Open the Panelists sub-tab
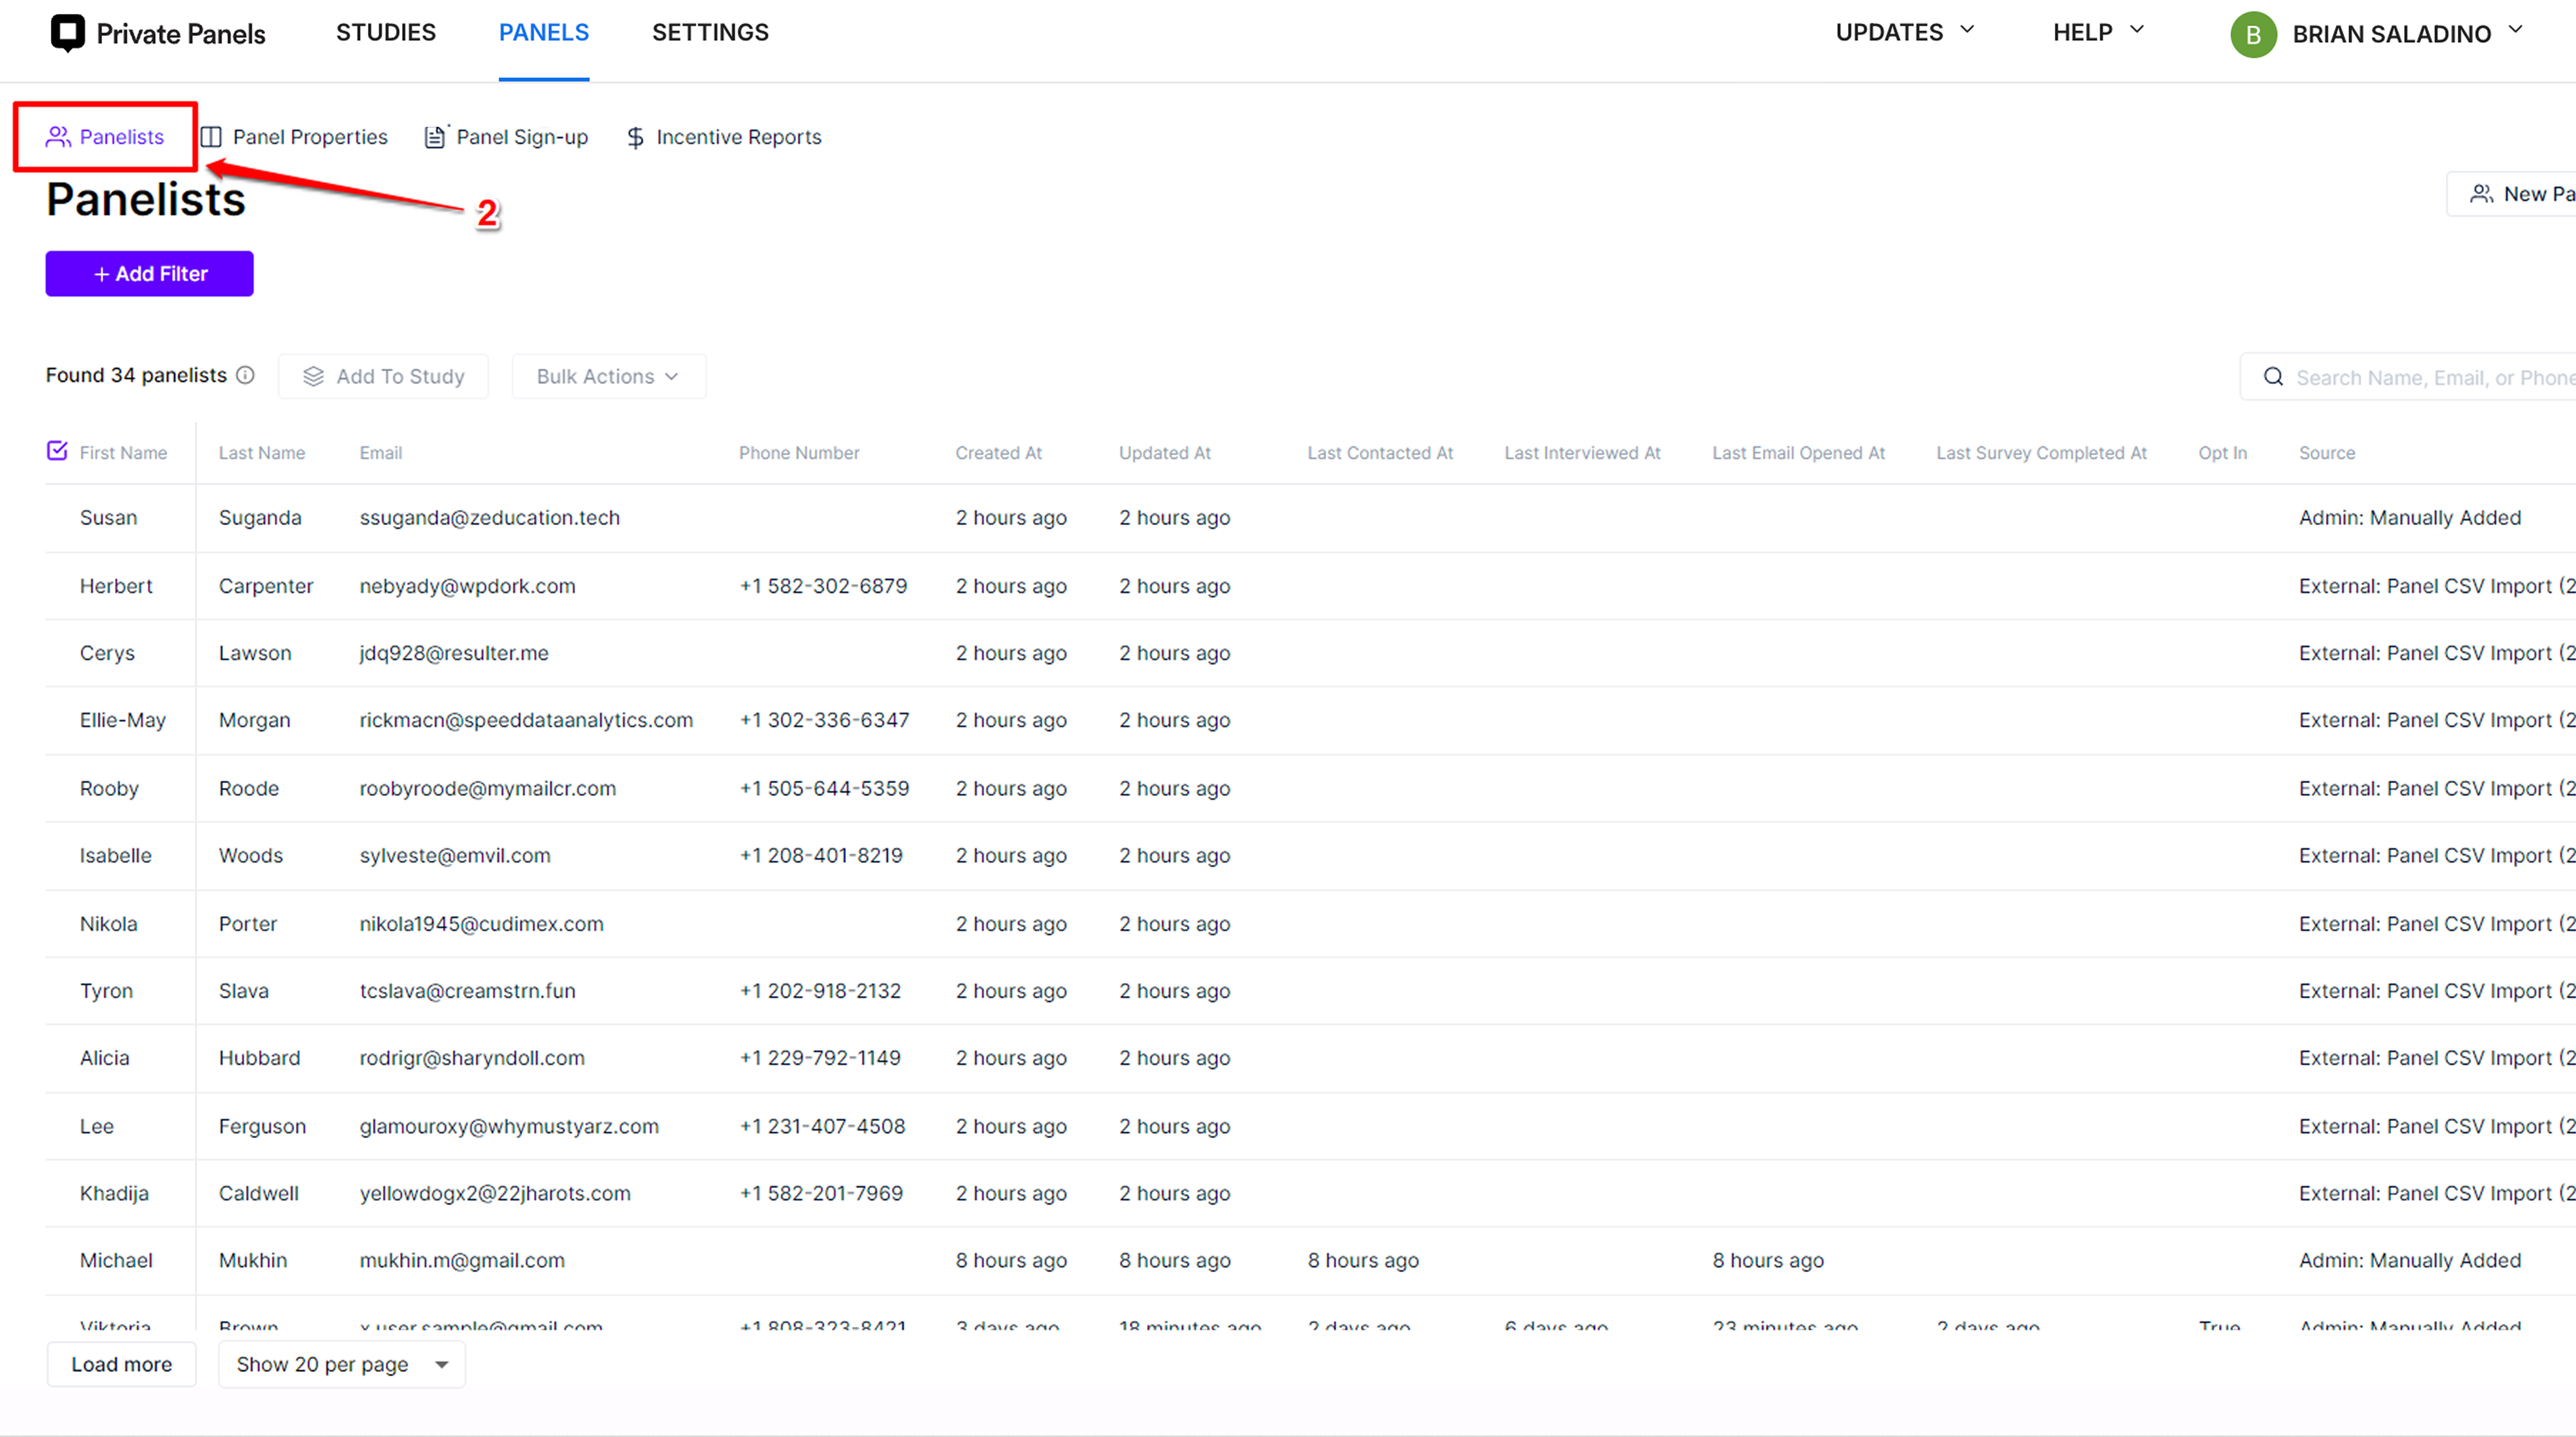This screenshot has height=1437, width=2576. pos(105,137)
